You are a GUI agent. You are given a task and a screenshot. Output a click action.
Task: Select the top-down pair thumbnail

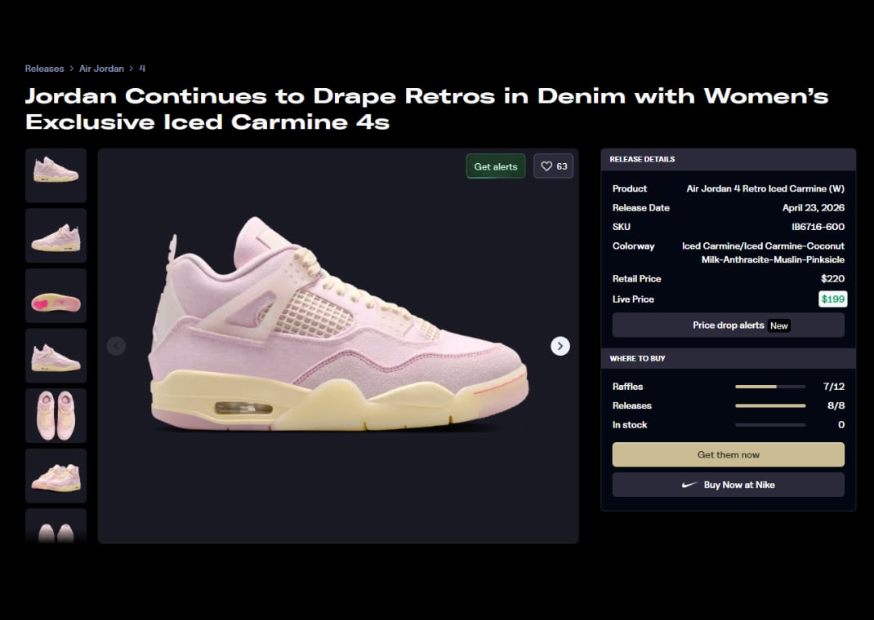pos(56,416)
